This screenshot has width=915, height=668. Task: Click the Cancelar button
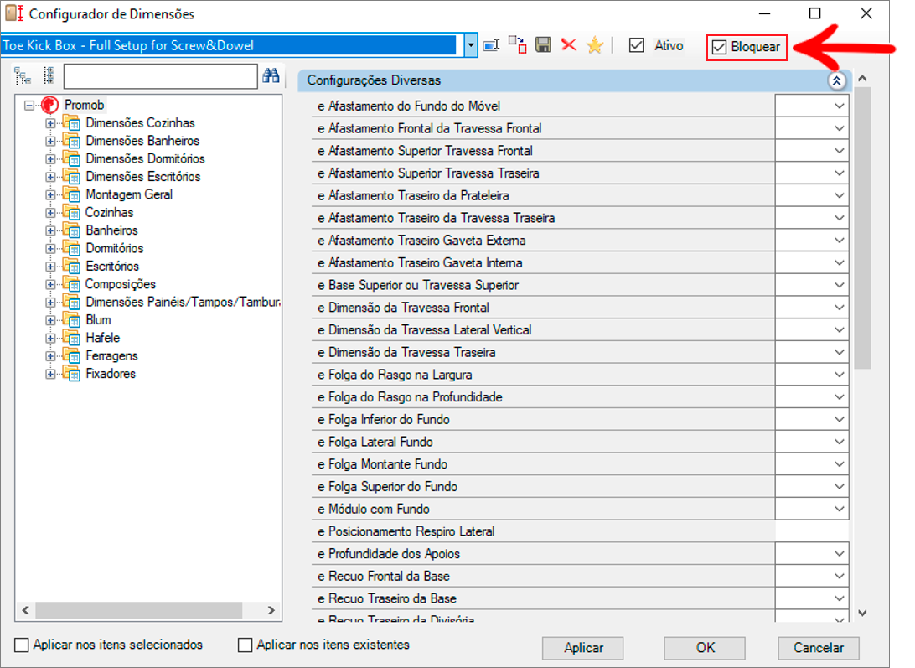click(x=818, y=648)
